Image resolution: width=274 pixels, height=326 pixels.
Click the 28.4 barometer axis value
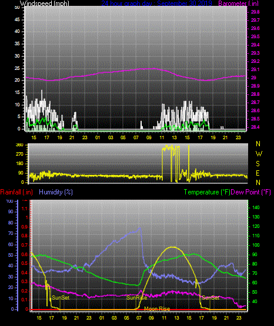(x=255, y=127)
